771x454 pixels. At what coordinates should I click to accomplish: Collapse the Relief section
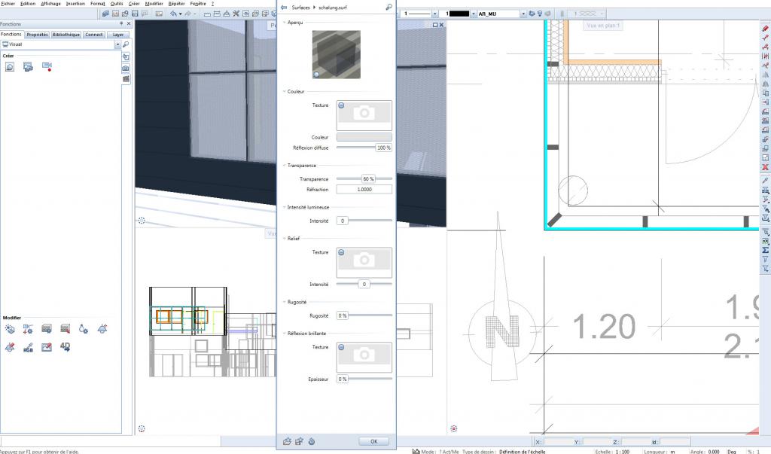coord(285,239)
